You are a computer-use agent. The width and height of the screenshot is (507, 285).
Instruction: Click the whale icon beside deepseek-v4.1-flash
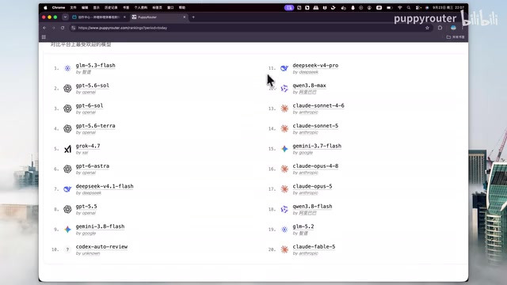point(67,189)
